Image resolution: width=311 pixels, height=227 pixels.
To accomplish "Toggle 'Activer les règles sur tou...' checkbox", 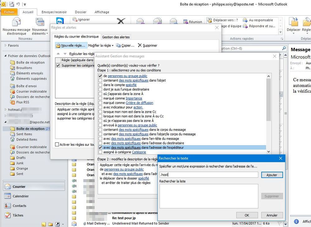I will click(57, 145).
